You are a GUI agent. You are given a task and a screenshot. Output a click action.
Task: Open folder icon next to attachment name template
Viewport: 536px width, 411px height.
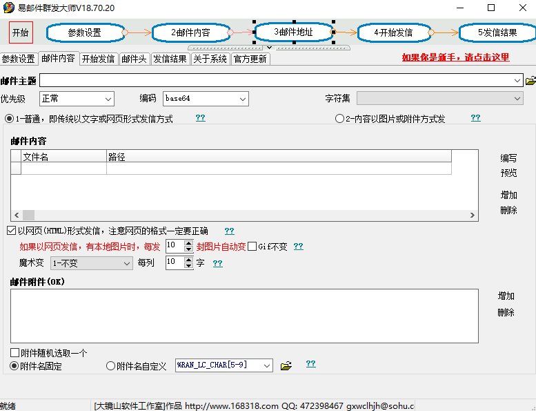pos(286,365)
